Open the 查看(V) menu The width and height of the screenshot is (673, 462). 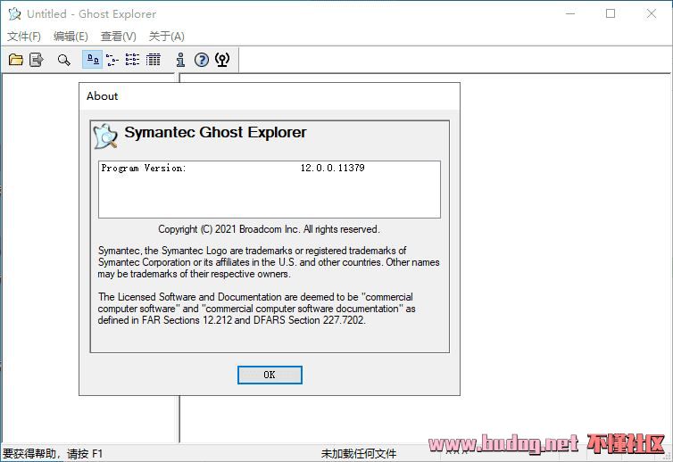pyautogui.click(x=118, y=37)
